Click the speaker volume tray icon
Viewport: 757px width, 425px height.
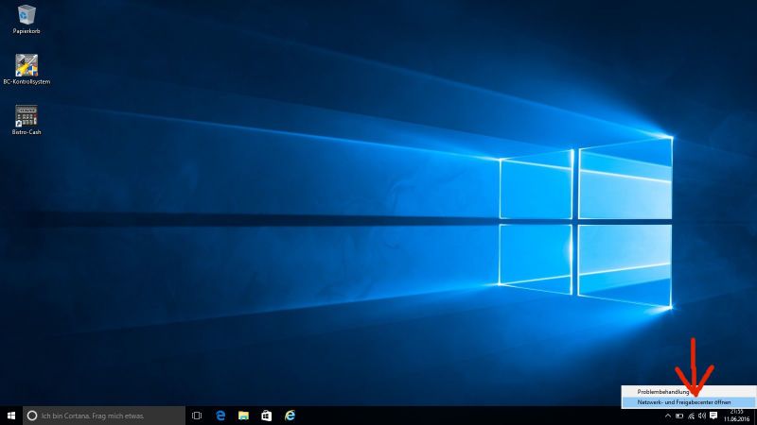(702, 416)
